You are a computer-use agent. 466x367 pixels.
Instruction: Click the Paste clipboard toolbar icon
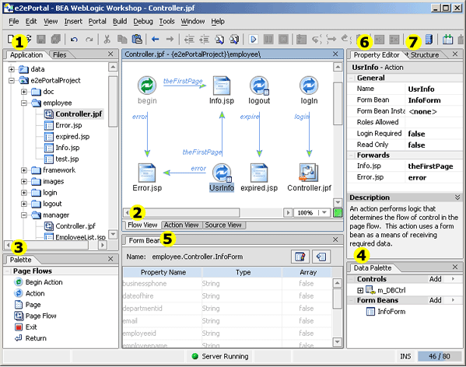pos(137,39)
